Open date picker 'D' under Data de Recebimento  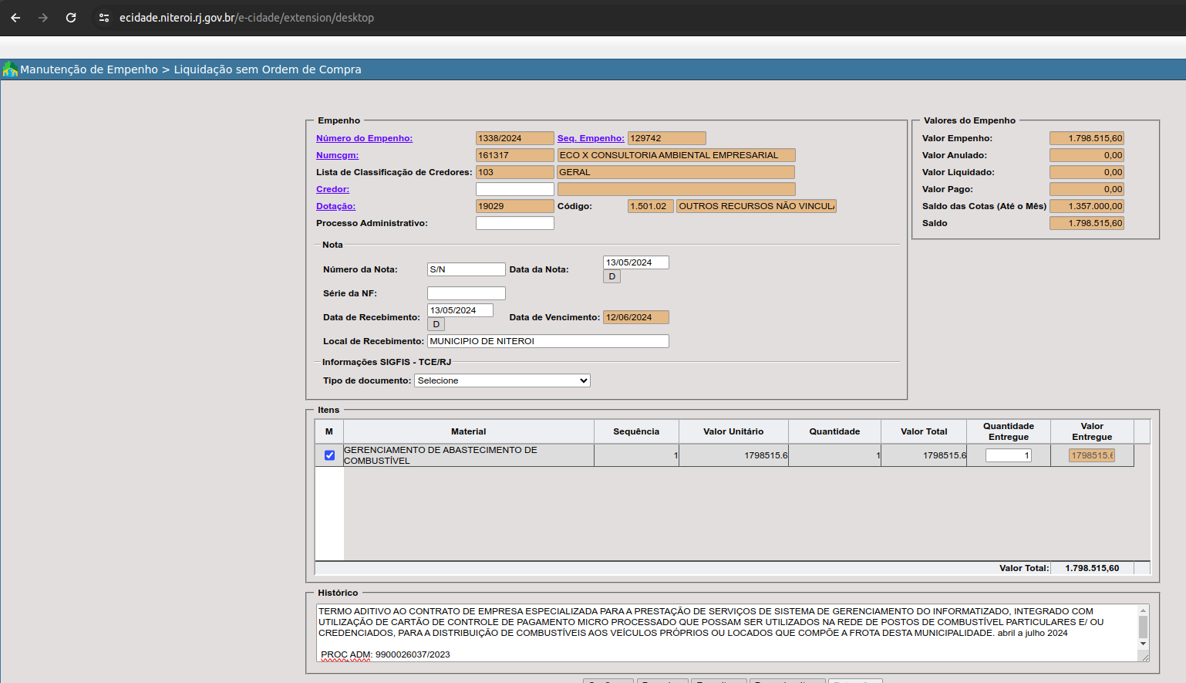pos(436,324)
